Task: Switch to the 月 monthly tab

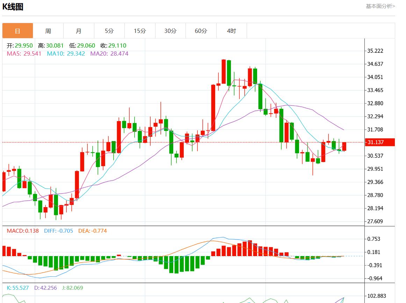Action: pos(79,31)
